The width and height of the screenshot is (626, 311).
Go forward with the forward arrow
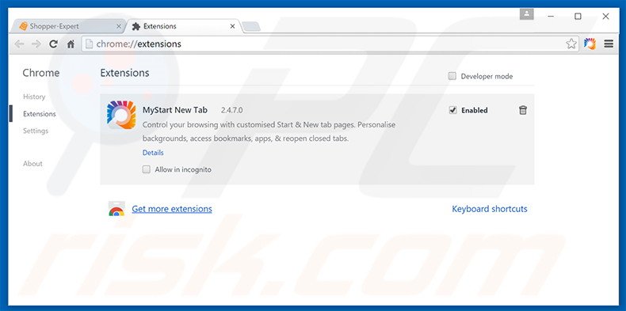click(36, 44)
